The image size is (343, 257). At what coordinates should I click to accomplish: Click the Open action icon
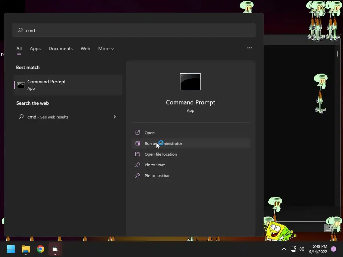pos(138,133)
